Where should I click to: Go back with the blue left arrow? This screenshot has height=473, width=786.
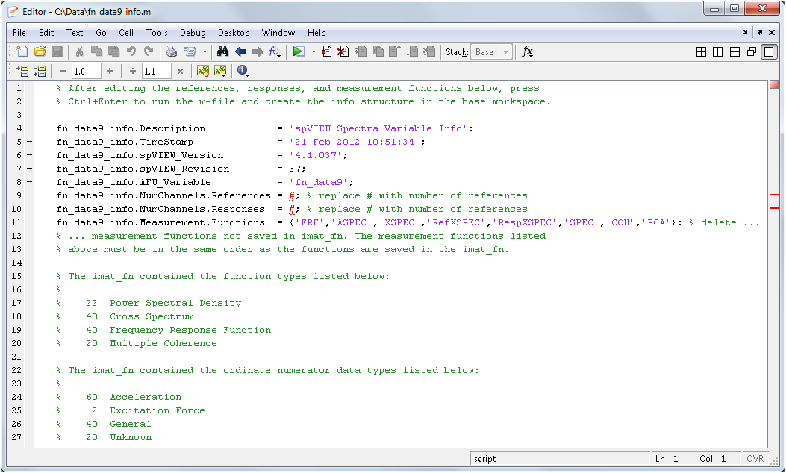(240, 51)
